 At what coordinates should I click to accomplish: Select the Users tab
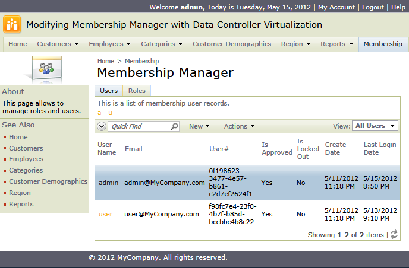[x=109, y=91]
